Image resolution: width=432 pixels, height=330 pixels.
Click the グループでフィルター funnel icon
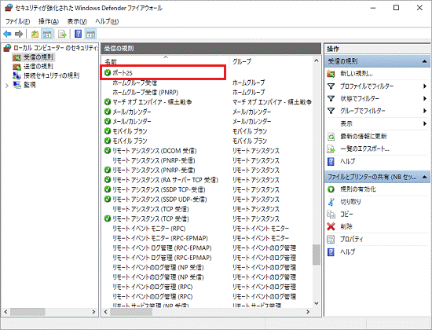331,111
